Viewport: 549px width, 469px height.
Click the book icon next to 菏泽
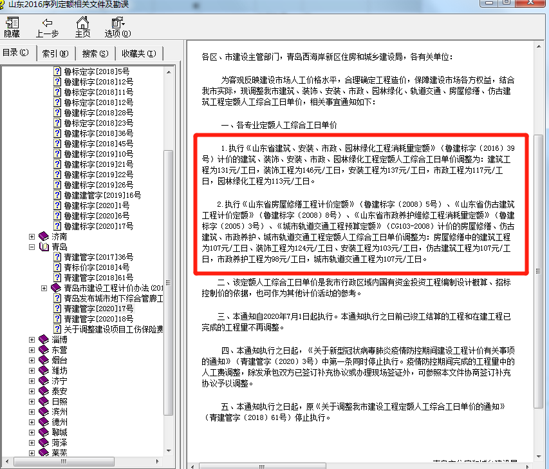[44, 443]
